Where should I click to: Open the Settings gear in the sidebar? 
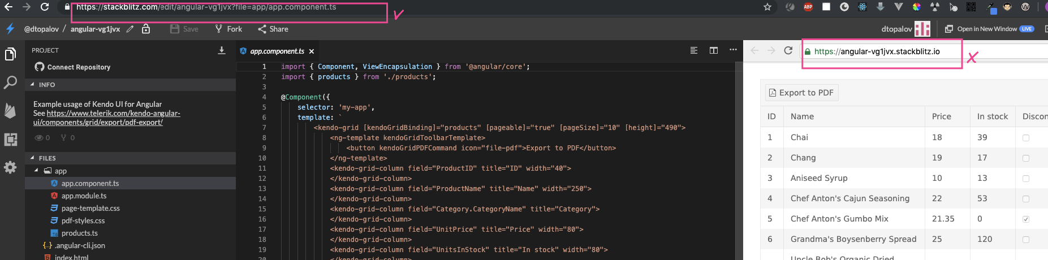coord(10,167)
